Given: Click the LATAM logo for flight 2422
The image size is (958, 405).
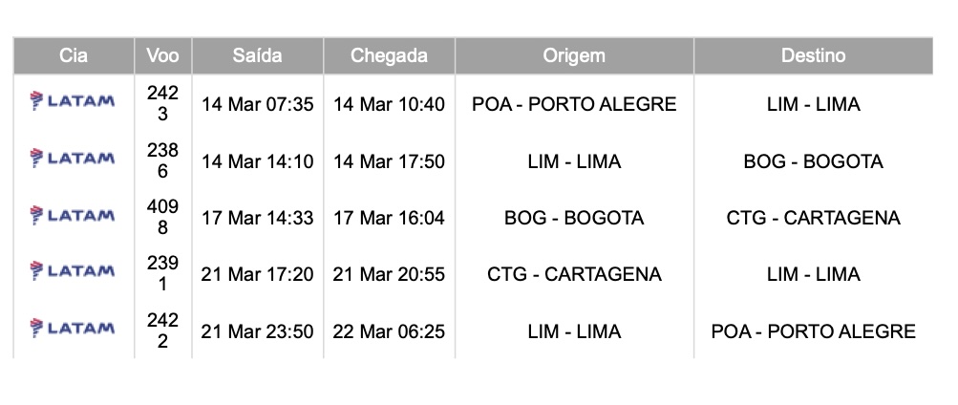Looking at the screenshot, I should pyautogui.click(x=73, y=329).
